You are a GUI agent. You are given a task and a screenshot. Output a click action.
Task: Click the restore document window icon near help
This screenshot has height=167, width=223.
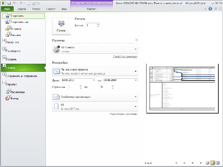pos(216,9)
